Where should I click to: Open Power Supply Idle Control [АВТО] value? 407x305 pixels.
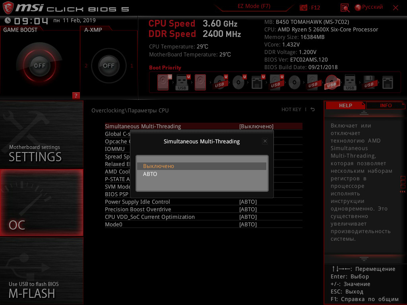click(248, 202)
